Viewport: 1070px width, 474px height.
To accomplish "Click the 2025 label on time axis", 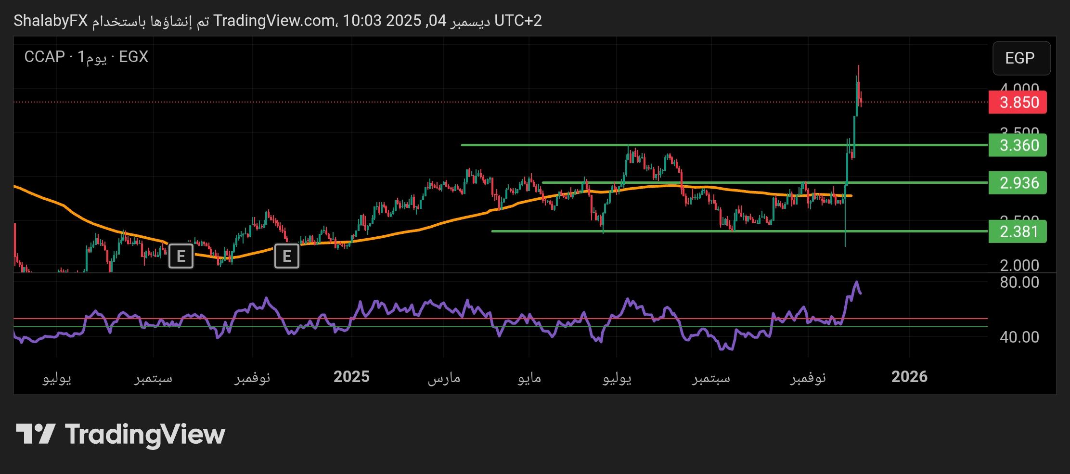I will (x=351, y=377).
